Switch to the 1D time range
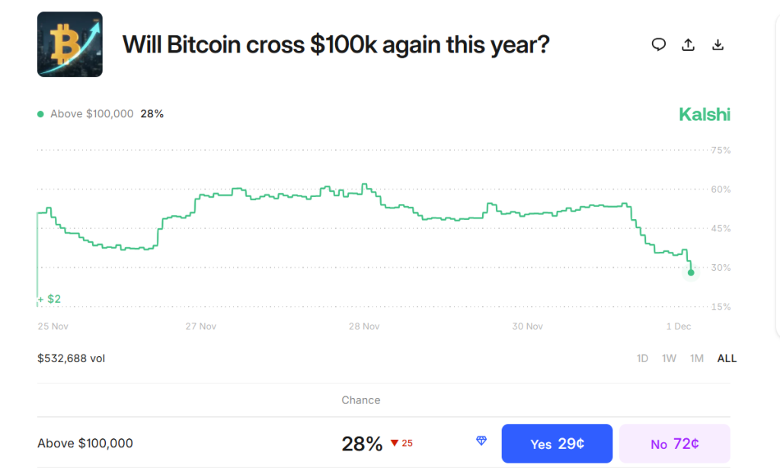 tap(642, 358)
